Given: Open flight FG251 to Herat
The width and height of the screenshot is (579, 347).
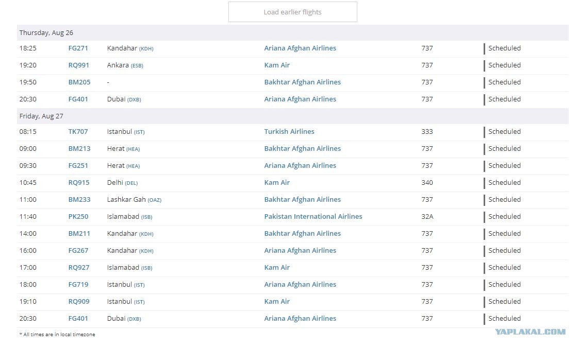Looking at the screenshot, I should tap(78, 166).
